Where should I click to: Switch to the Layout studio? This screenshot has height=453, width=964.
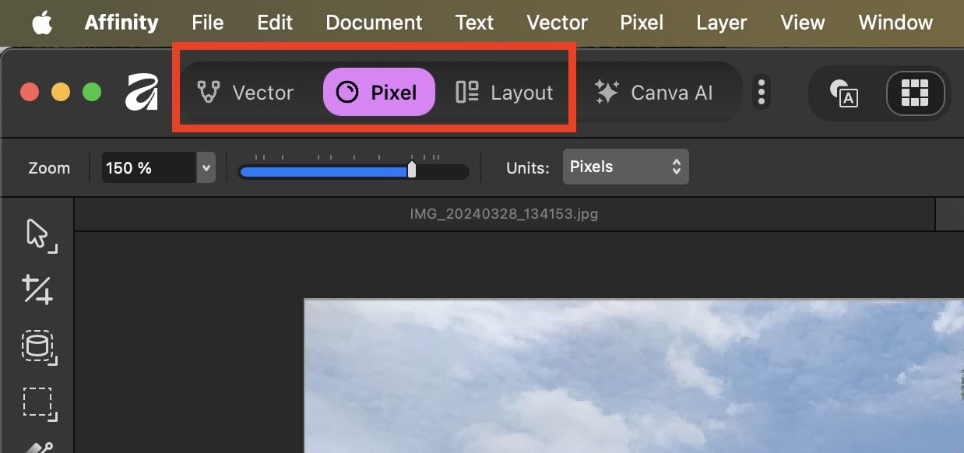pos(505,93)
